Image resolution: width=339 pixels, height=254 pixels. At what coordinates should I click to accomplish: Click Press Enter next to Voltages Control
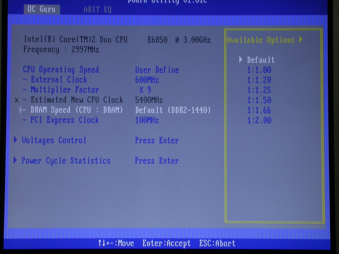coord(157,140)
